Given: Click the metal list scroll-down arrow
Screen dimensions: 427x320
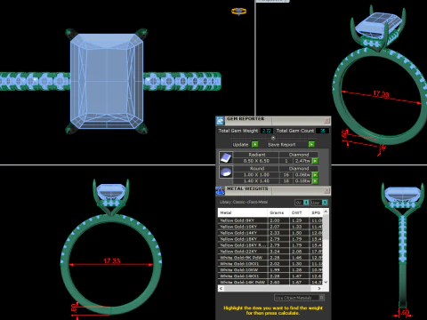Looking at the screenshot, I should tap(326, 282).
